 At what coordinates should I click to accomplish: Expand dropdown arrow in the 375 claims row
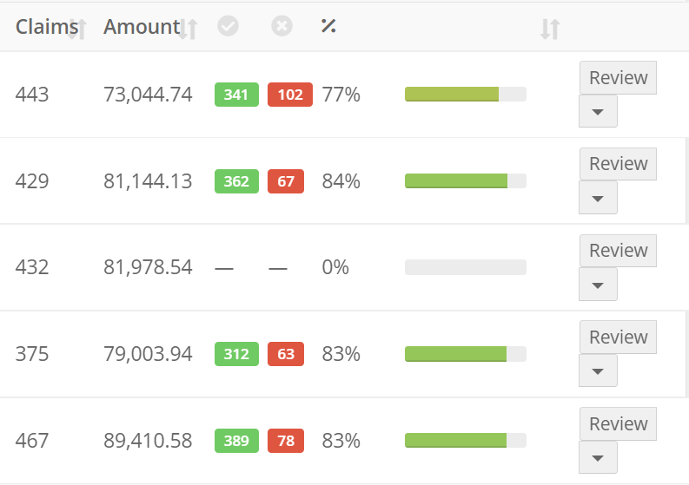click(x=598, y=370)
